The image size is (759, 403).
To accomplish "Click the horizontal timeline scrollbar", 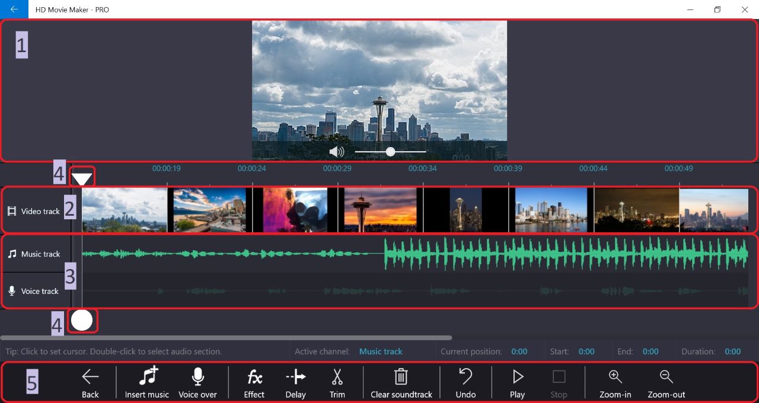I will [225, 338].
